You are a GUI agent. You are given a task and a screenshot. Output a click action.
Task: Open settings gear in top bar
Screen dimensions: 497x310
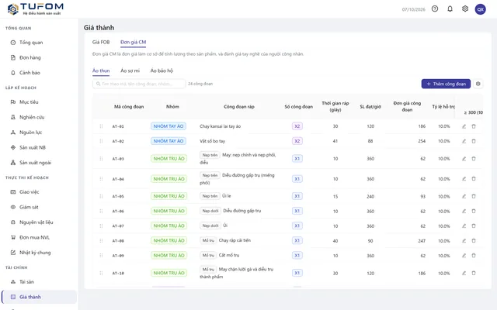coord(465,9)
